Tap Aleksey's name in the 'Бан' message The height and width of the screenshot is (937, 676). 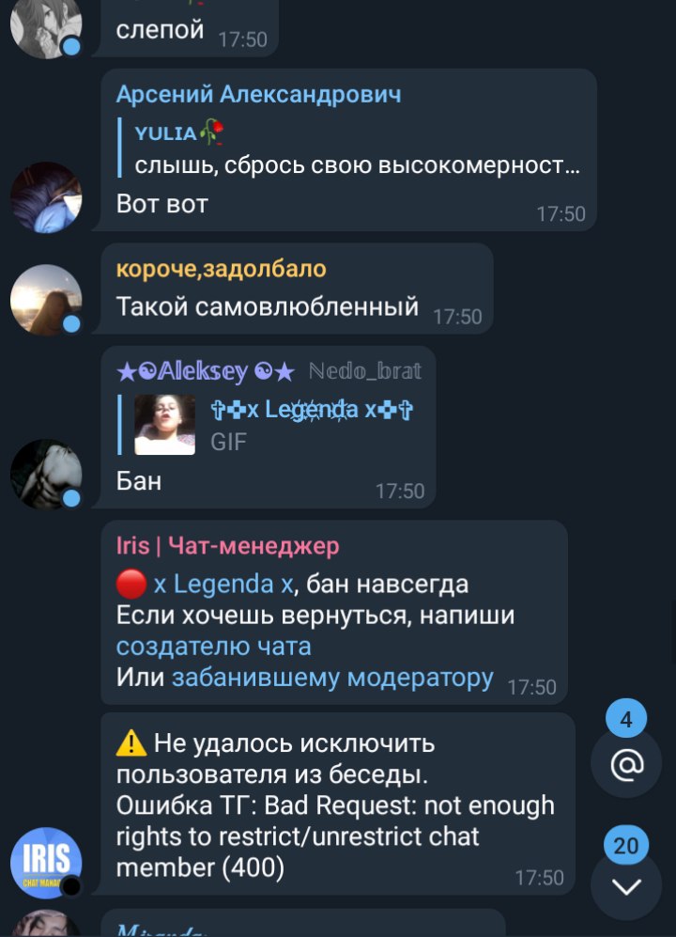point(206,371)
